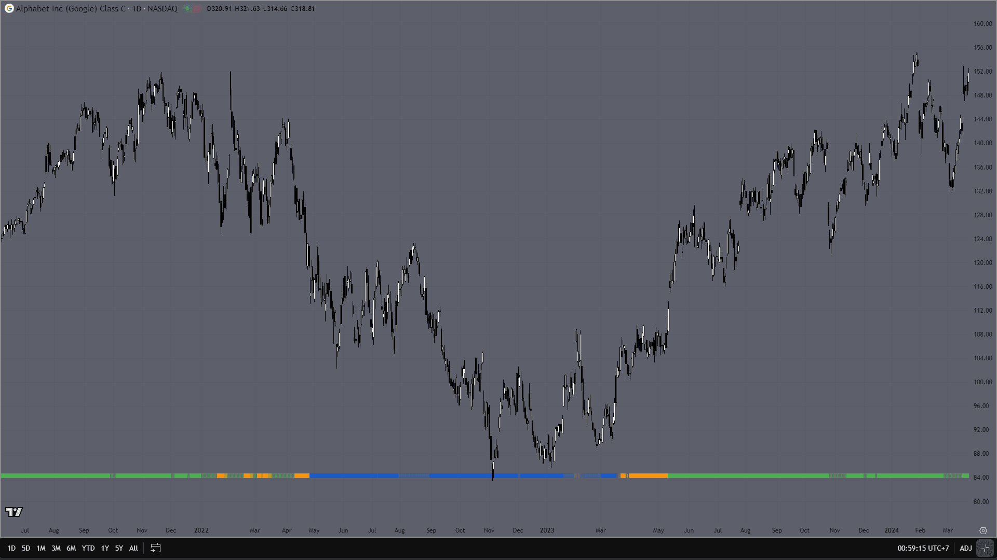997x560 pixels.
Task: Click the Google logo next to symbol name
Action: click(x=9, y=8)
